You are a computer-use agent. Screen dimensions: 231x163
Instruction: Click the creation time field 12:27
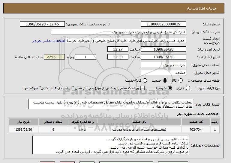tap(118, 49)
